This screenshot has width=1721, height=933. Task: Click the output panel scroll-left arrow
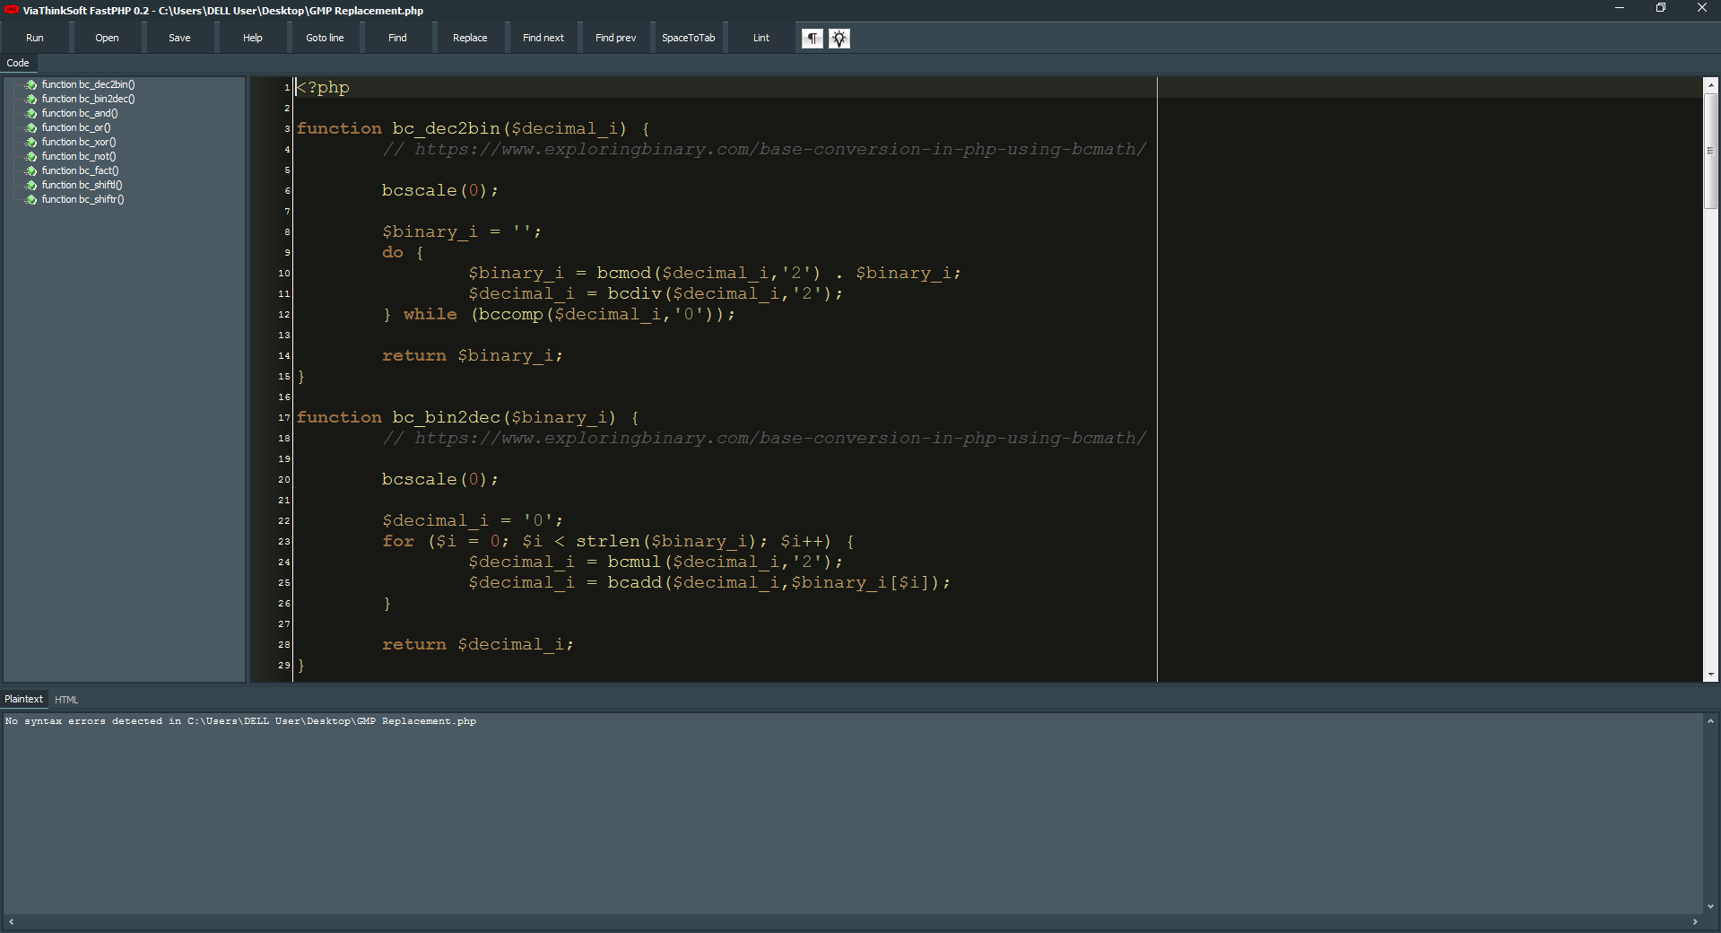click(11, 922)
